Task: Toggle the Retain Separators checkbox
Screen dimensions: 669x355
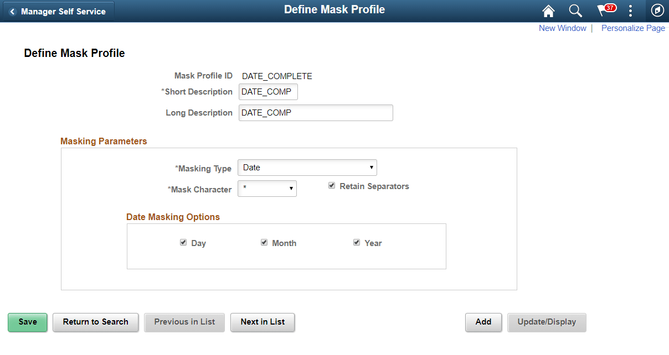Action: [332, 186]
